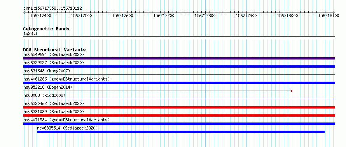Click the right arrowhead of the coordinate ruler
Viewport: 346px width, 147px height.
click(x=334, y=12)
